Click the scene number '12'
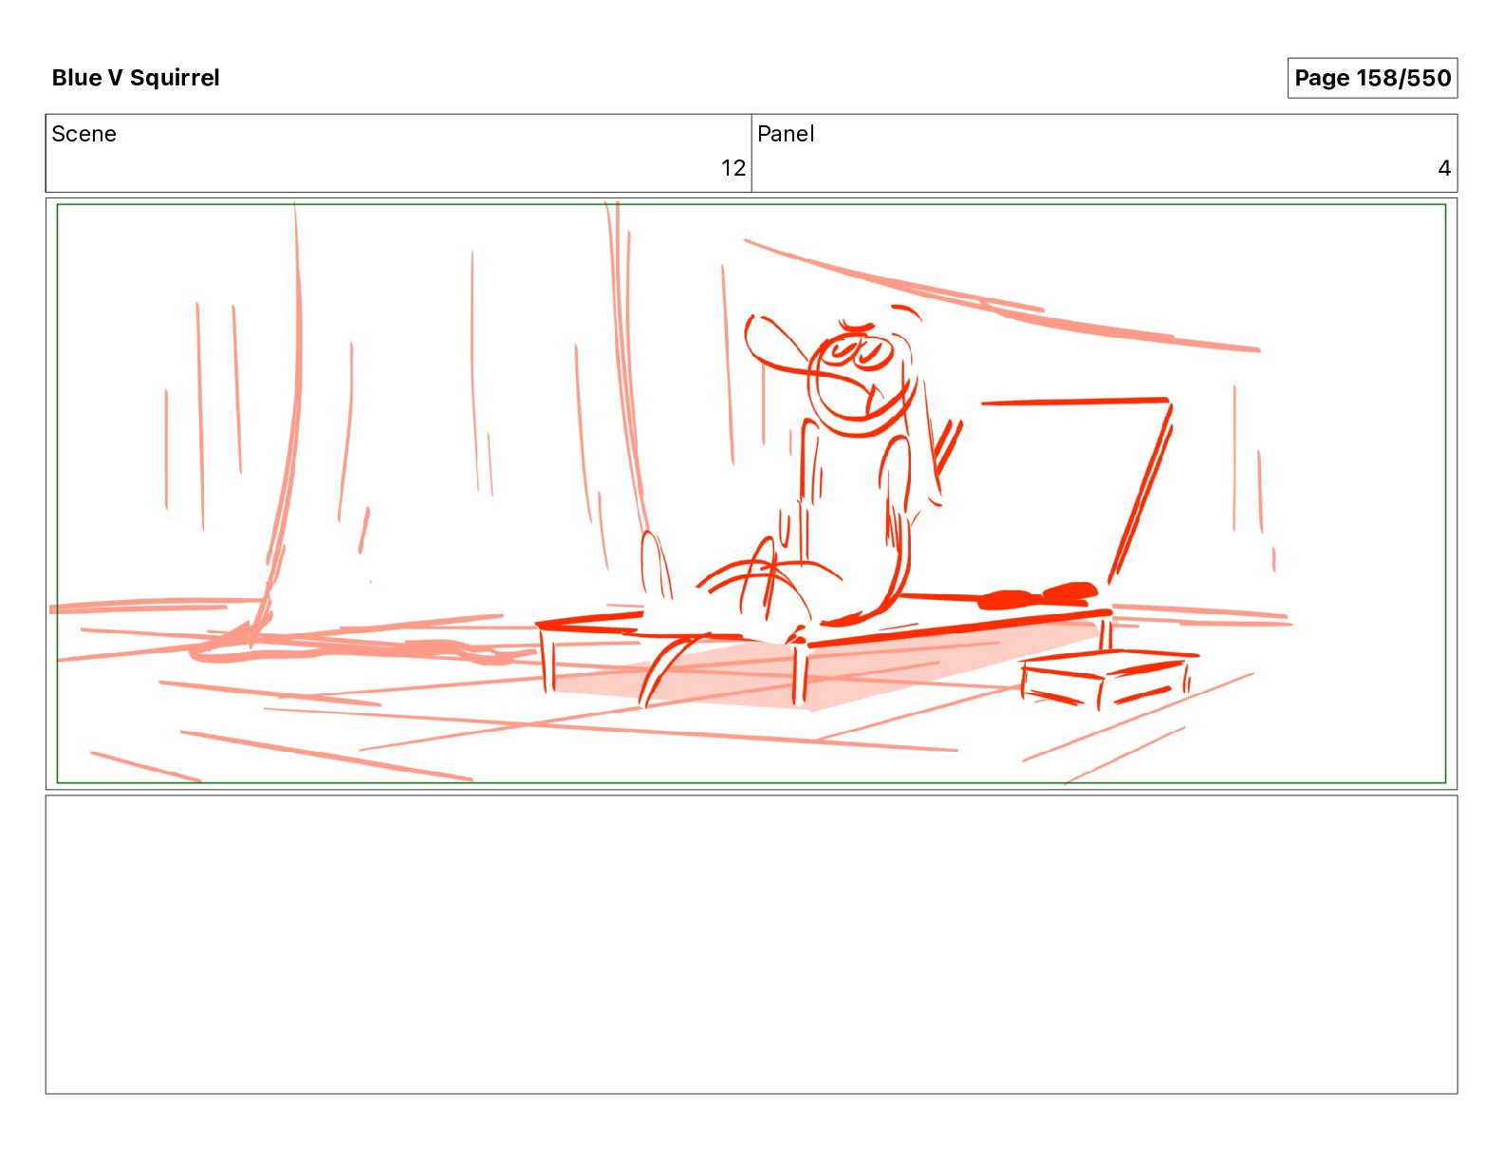This screenshot has height=1162, width=1503. (x=733, y=168)
